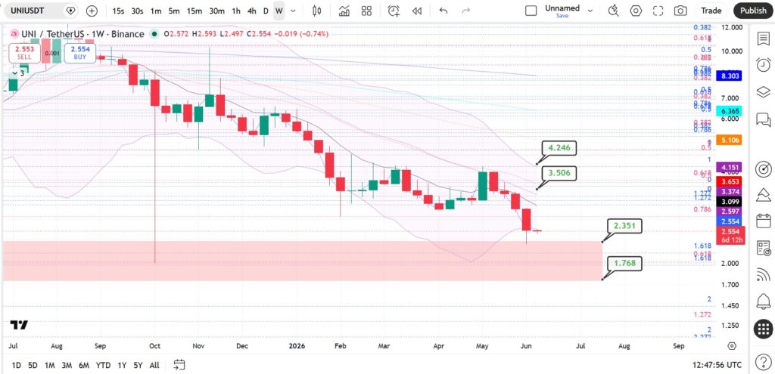Open notifications bell in right sidebar
The height and width of the screenshot is (374, 775).
(763, 301)
